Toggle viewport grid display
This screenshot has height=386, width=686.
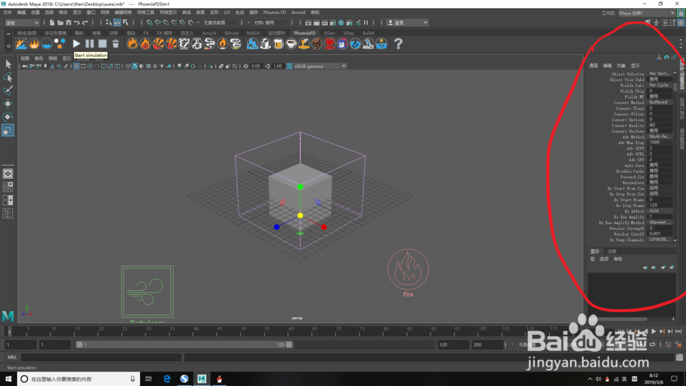point(76,66)
